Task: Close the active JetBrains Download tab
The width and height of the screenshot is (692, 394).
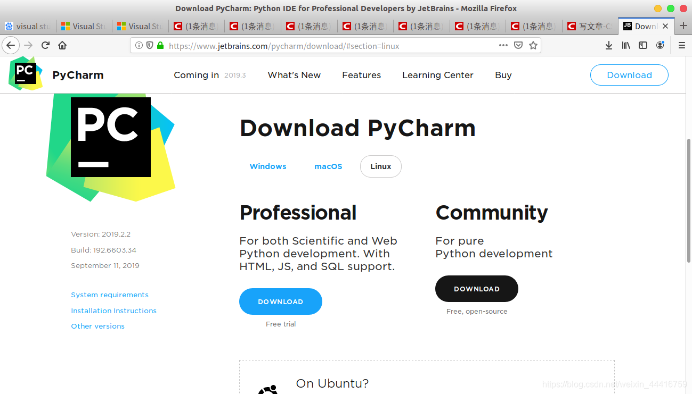Action: tap(665, 26)
